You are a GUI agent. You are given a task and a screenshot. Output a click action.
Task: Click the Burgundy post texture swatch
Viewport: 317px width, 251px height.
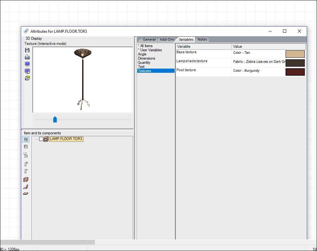point(295,72)
